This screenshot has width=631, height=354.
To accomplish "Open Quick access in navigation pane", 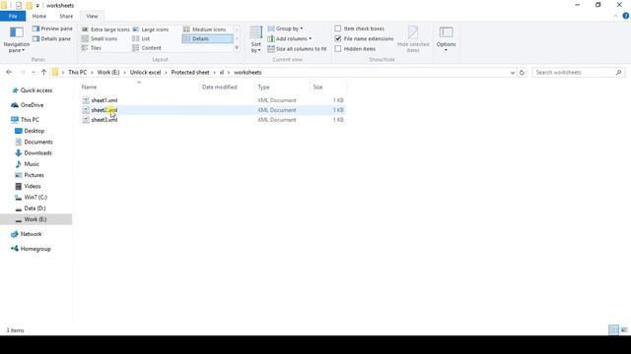I will (32, 90).
